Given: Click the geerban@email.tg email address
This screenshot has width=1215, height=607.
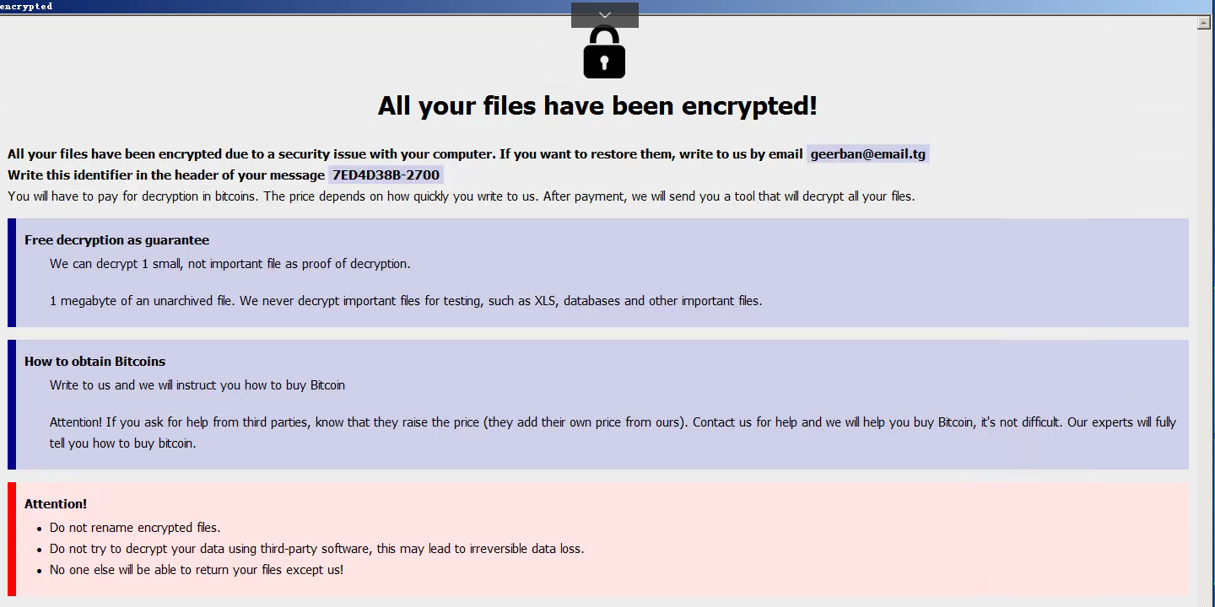Looking at the screenshot, I should tap(867, 153).
